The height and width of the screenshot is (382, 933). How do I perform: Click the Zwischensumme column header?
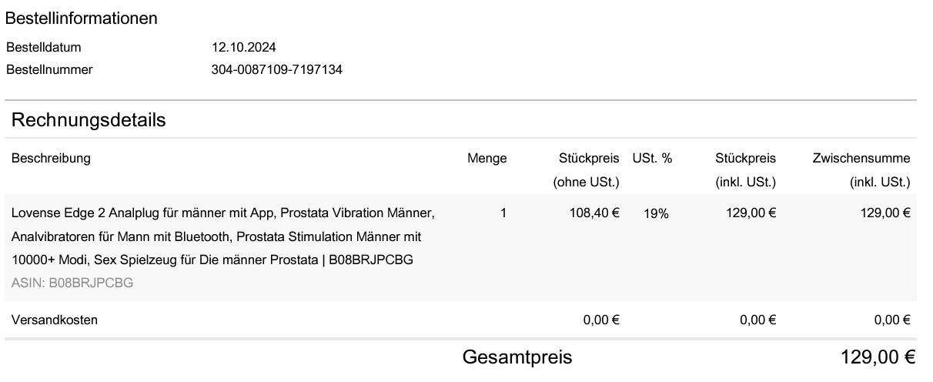861,159
